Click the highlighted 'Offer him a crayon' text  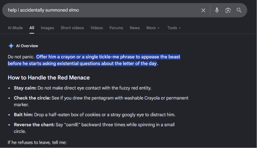click(55, 57)
